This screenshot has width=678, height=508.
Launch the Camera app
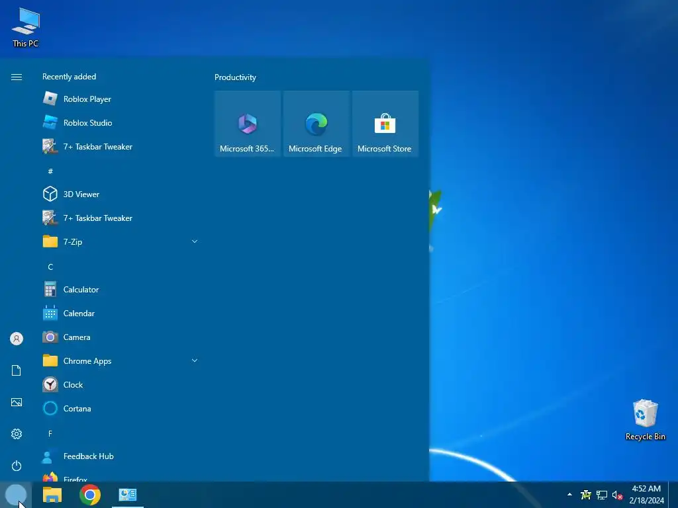click(119, 337)
